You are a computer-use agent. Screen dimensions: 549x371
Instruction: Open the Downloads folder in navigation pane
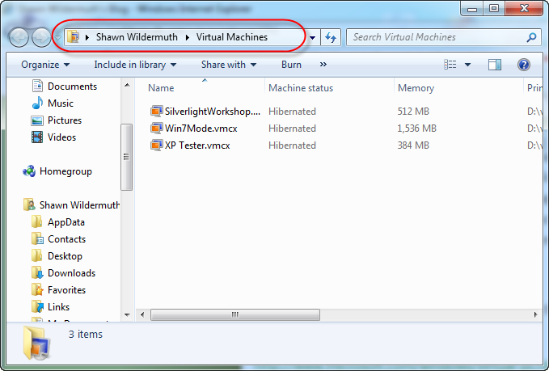[x=71, y=273]
